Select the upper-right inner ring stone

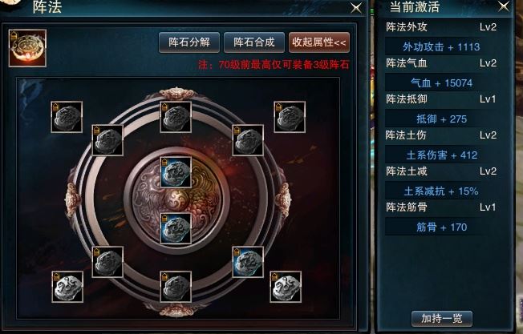click(x=248, y=140)
